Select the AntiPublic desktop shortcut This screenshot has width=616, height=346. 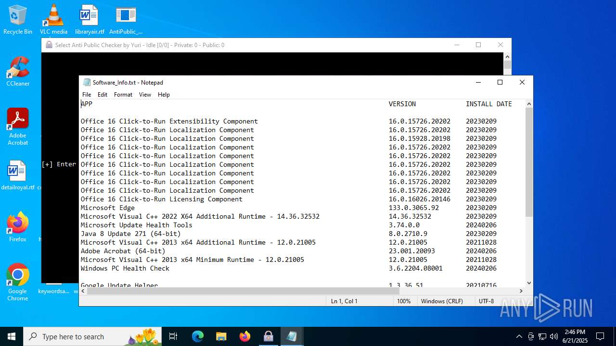tap(126, 20)
